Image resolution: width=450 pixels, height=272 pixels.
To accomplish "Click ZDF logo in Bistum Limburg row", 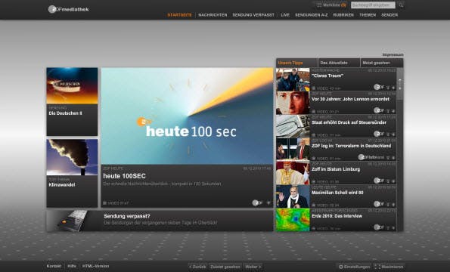I will pyautogui.click(x=379, y=181).
